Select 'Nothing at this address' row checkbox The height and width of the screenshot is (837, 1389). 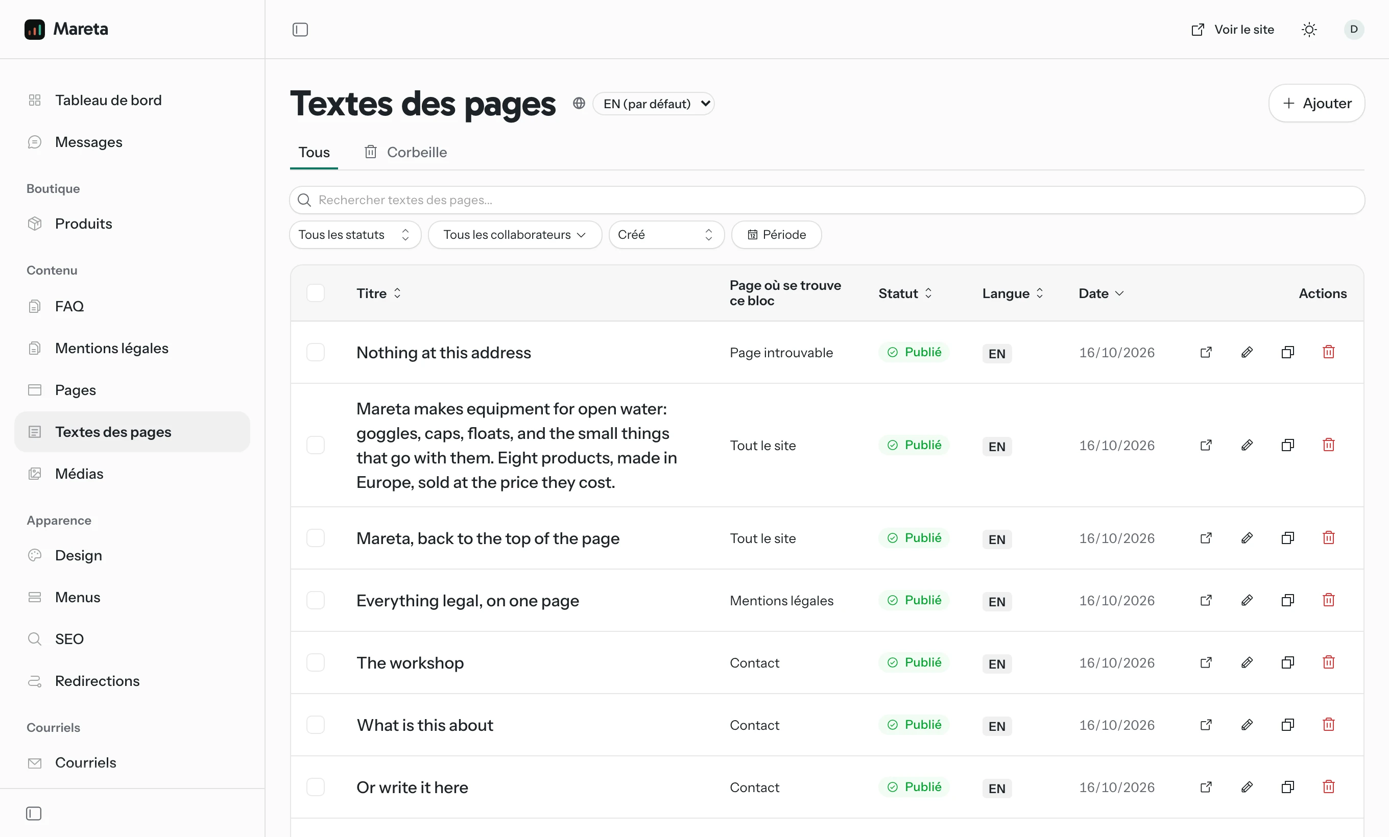pos(315,353)
